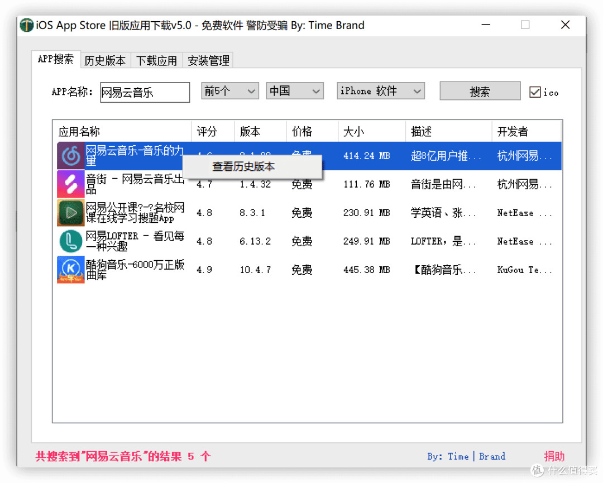Click the 学英语、涨... description cell
Screen dimensions: 603x483
(x=443, y=213)
